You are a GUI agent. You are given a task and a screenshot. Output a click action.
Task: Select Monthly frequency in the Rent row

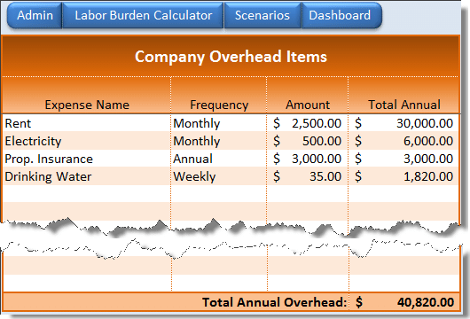(x=218, y=123)
